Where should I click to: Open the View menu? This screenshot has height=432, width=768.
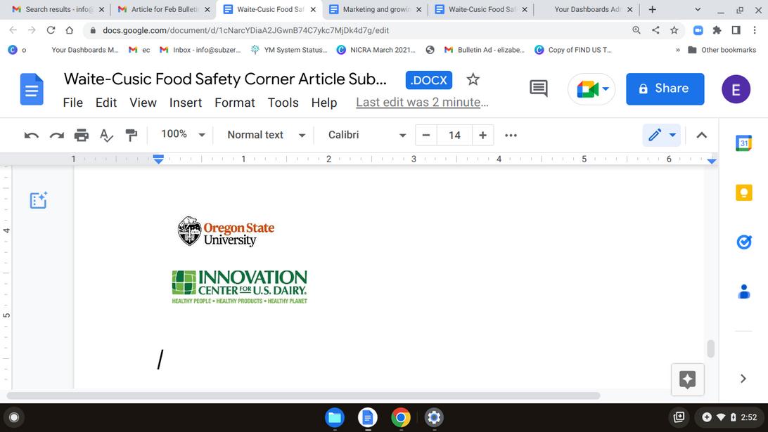click(x=143, y=103)
